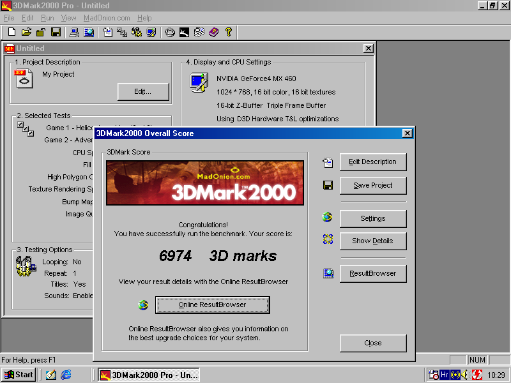Click the 3DP project file icon

point(24,78)
